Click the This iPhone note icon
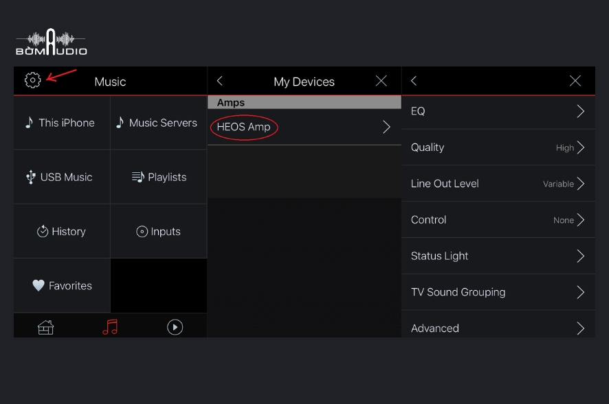The width and height of the screenshot is (609, 404). click(29, 122)
